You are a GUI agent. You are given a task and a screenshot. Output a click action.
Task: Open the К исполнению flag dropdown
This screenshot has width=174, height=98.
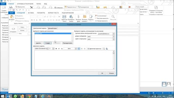pyautogui.click(x=101, y=16)
